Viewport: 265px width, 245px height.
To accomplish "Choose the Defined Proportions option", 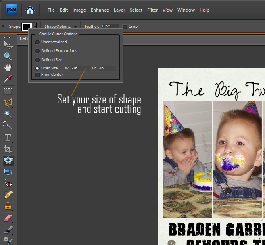I will coord(38,51).
